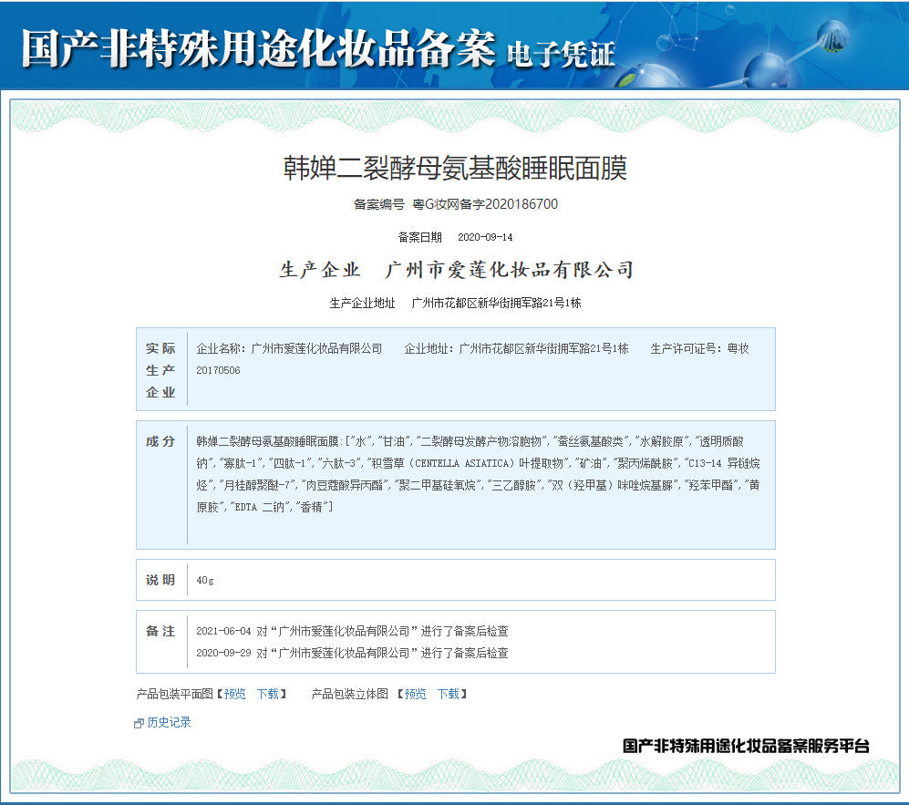
Task: Click the 历史记录 window icon
Action: click(x=139, y=723)
